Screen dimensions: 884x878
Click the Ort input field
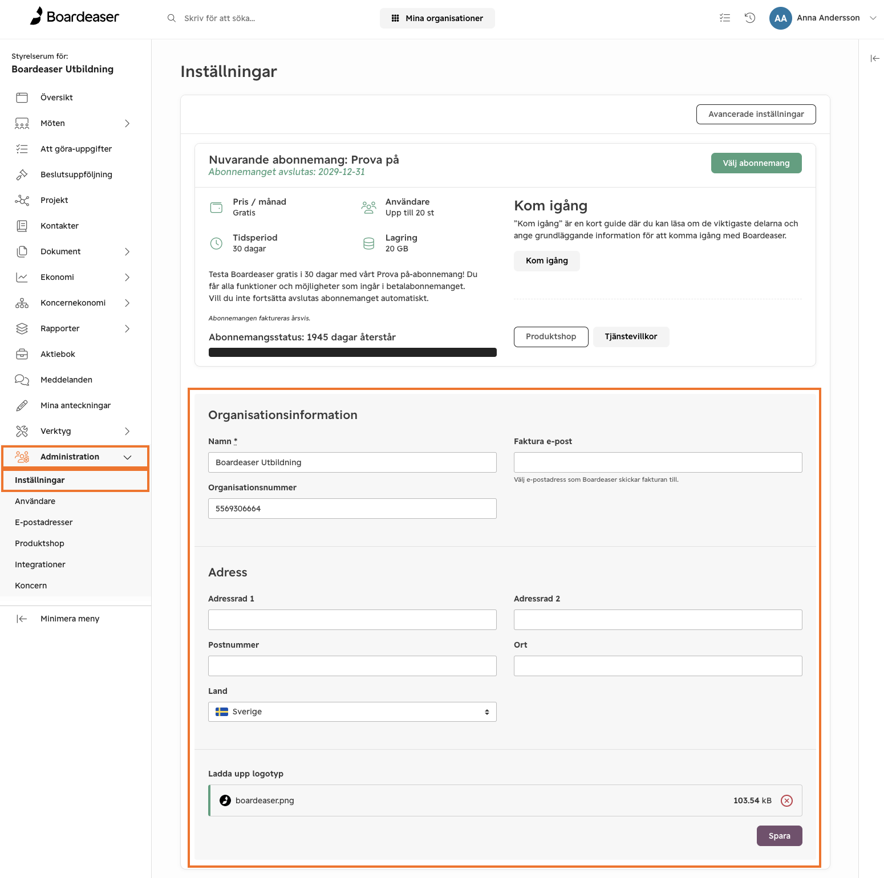click(x=658, y=666)
